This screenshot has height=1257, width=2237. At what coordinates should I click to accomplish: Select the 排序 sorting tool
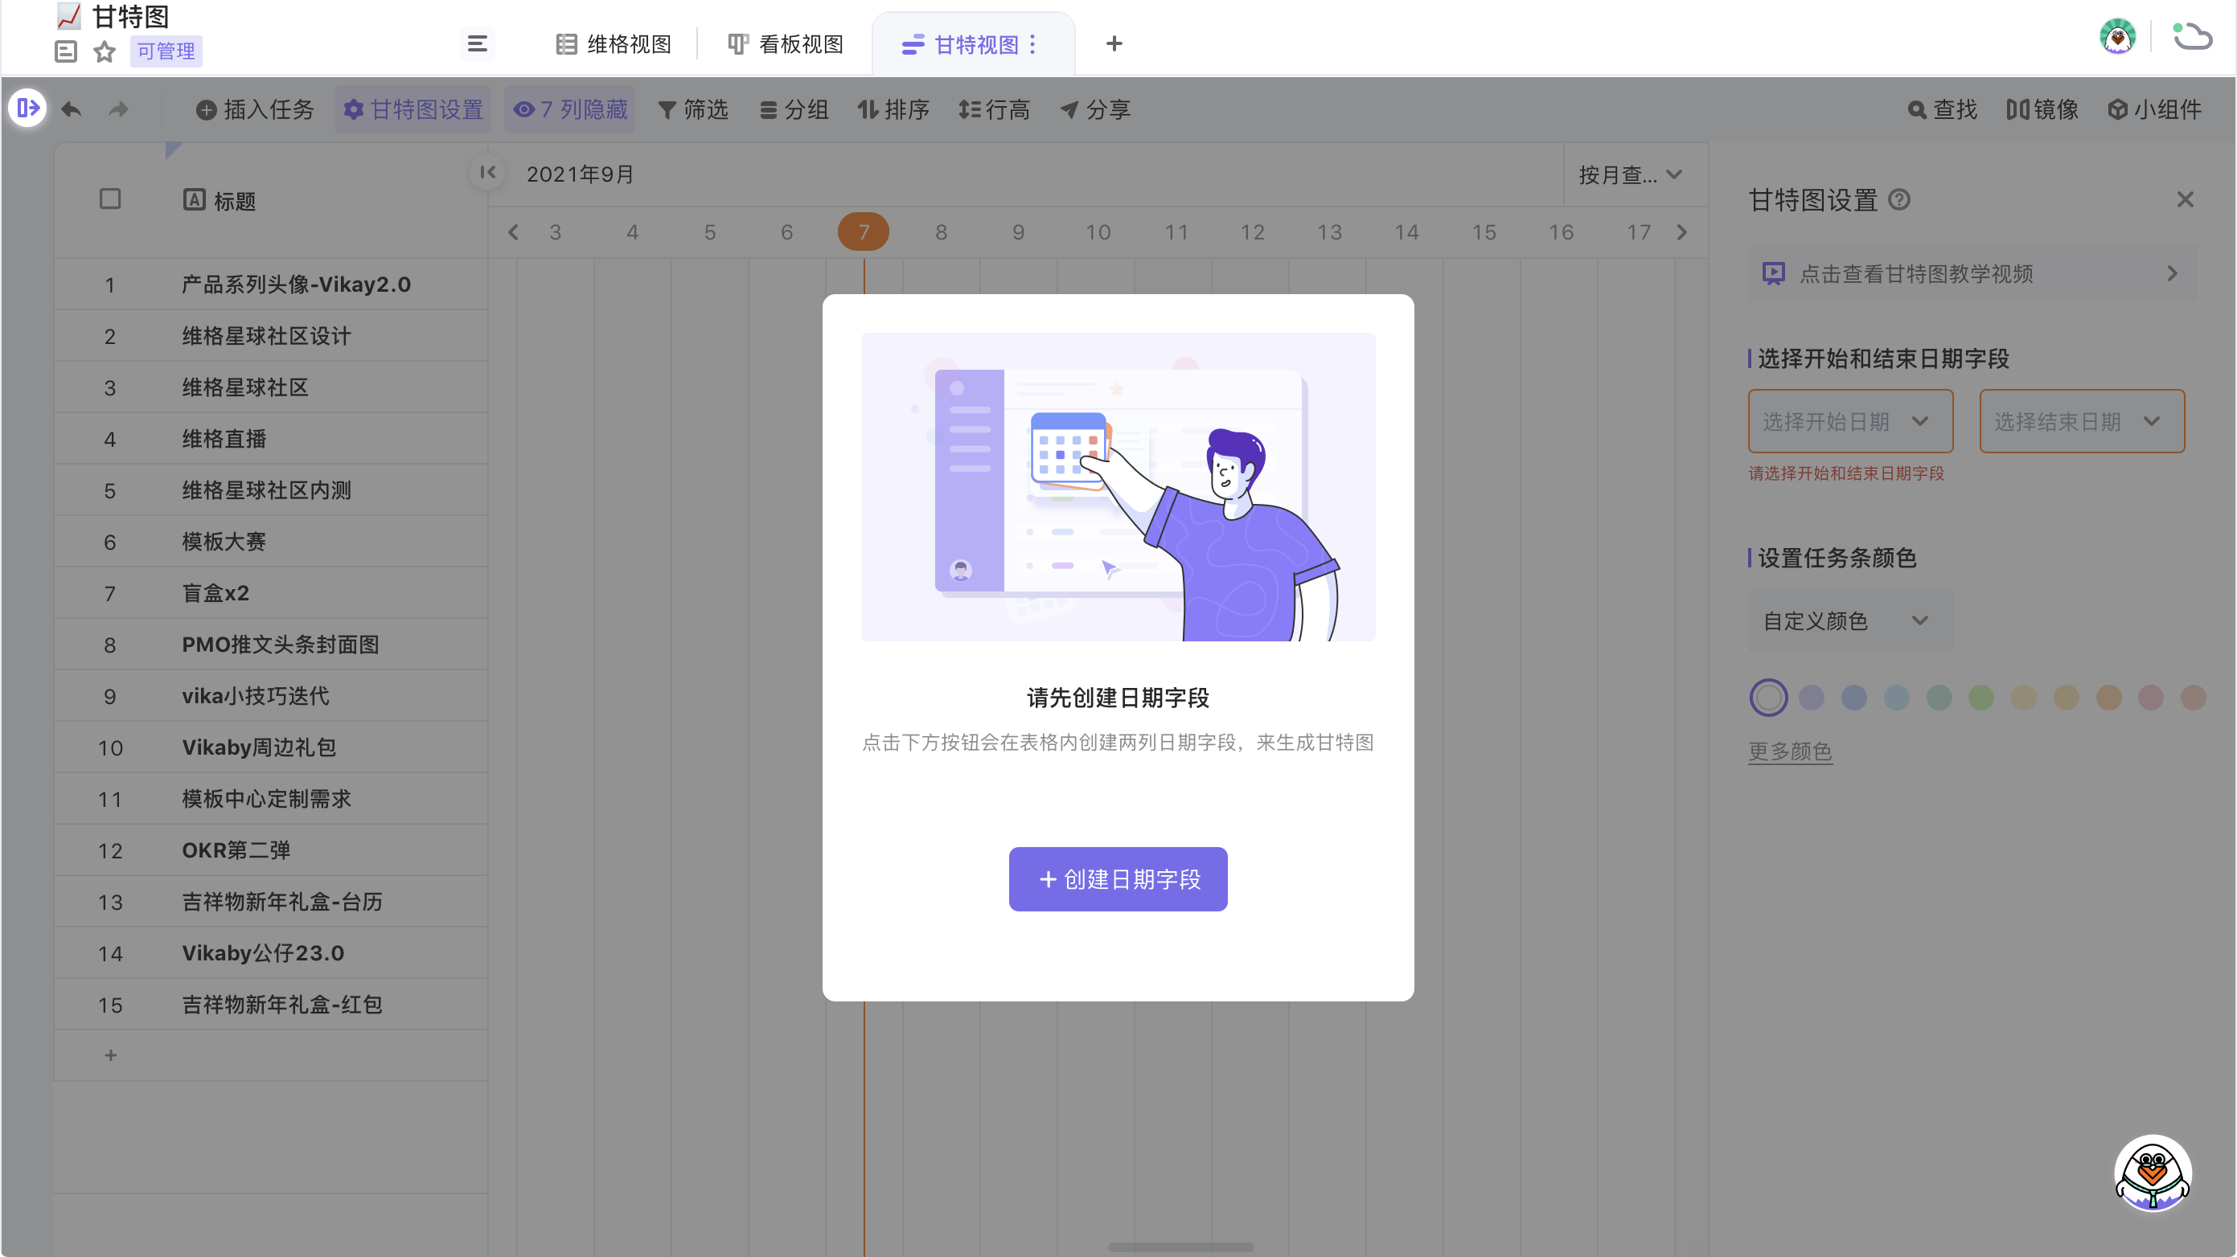pos(893,109)
